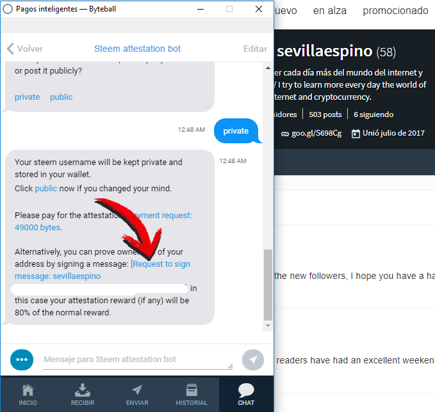Click the chat scrollbar thumb

click(268, 285)
